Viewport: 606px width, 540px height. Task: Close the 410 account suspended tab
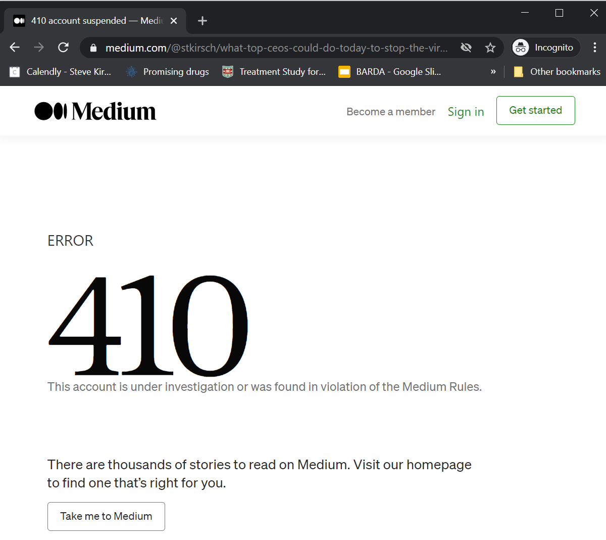tap(174, 21)
